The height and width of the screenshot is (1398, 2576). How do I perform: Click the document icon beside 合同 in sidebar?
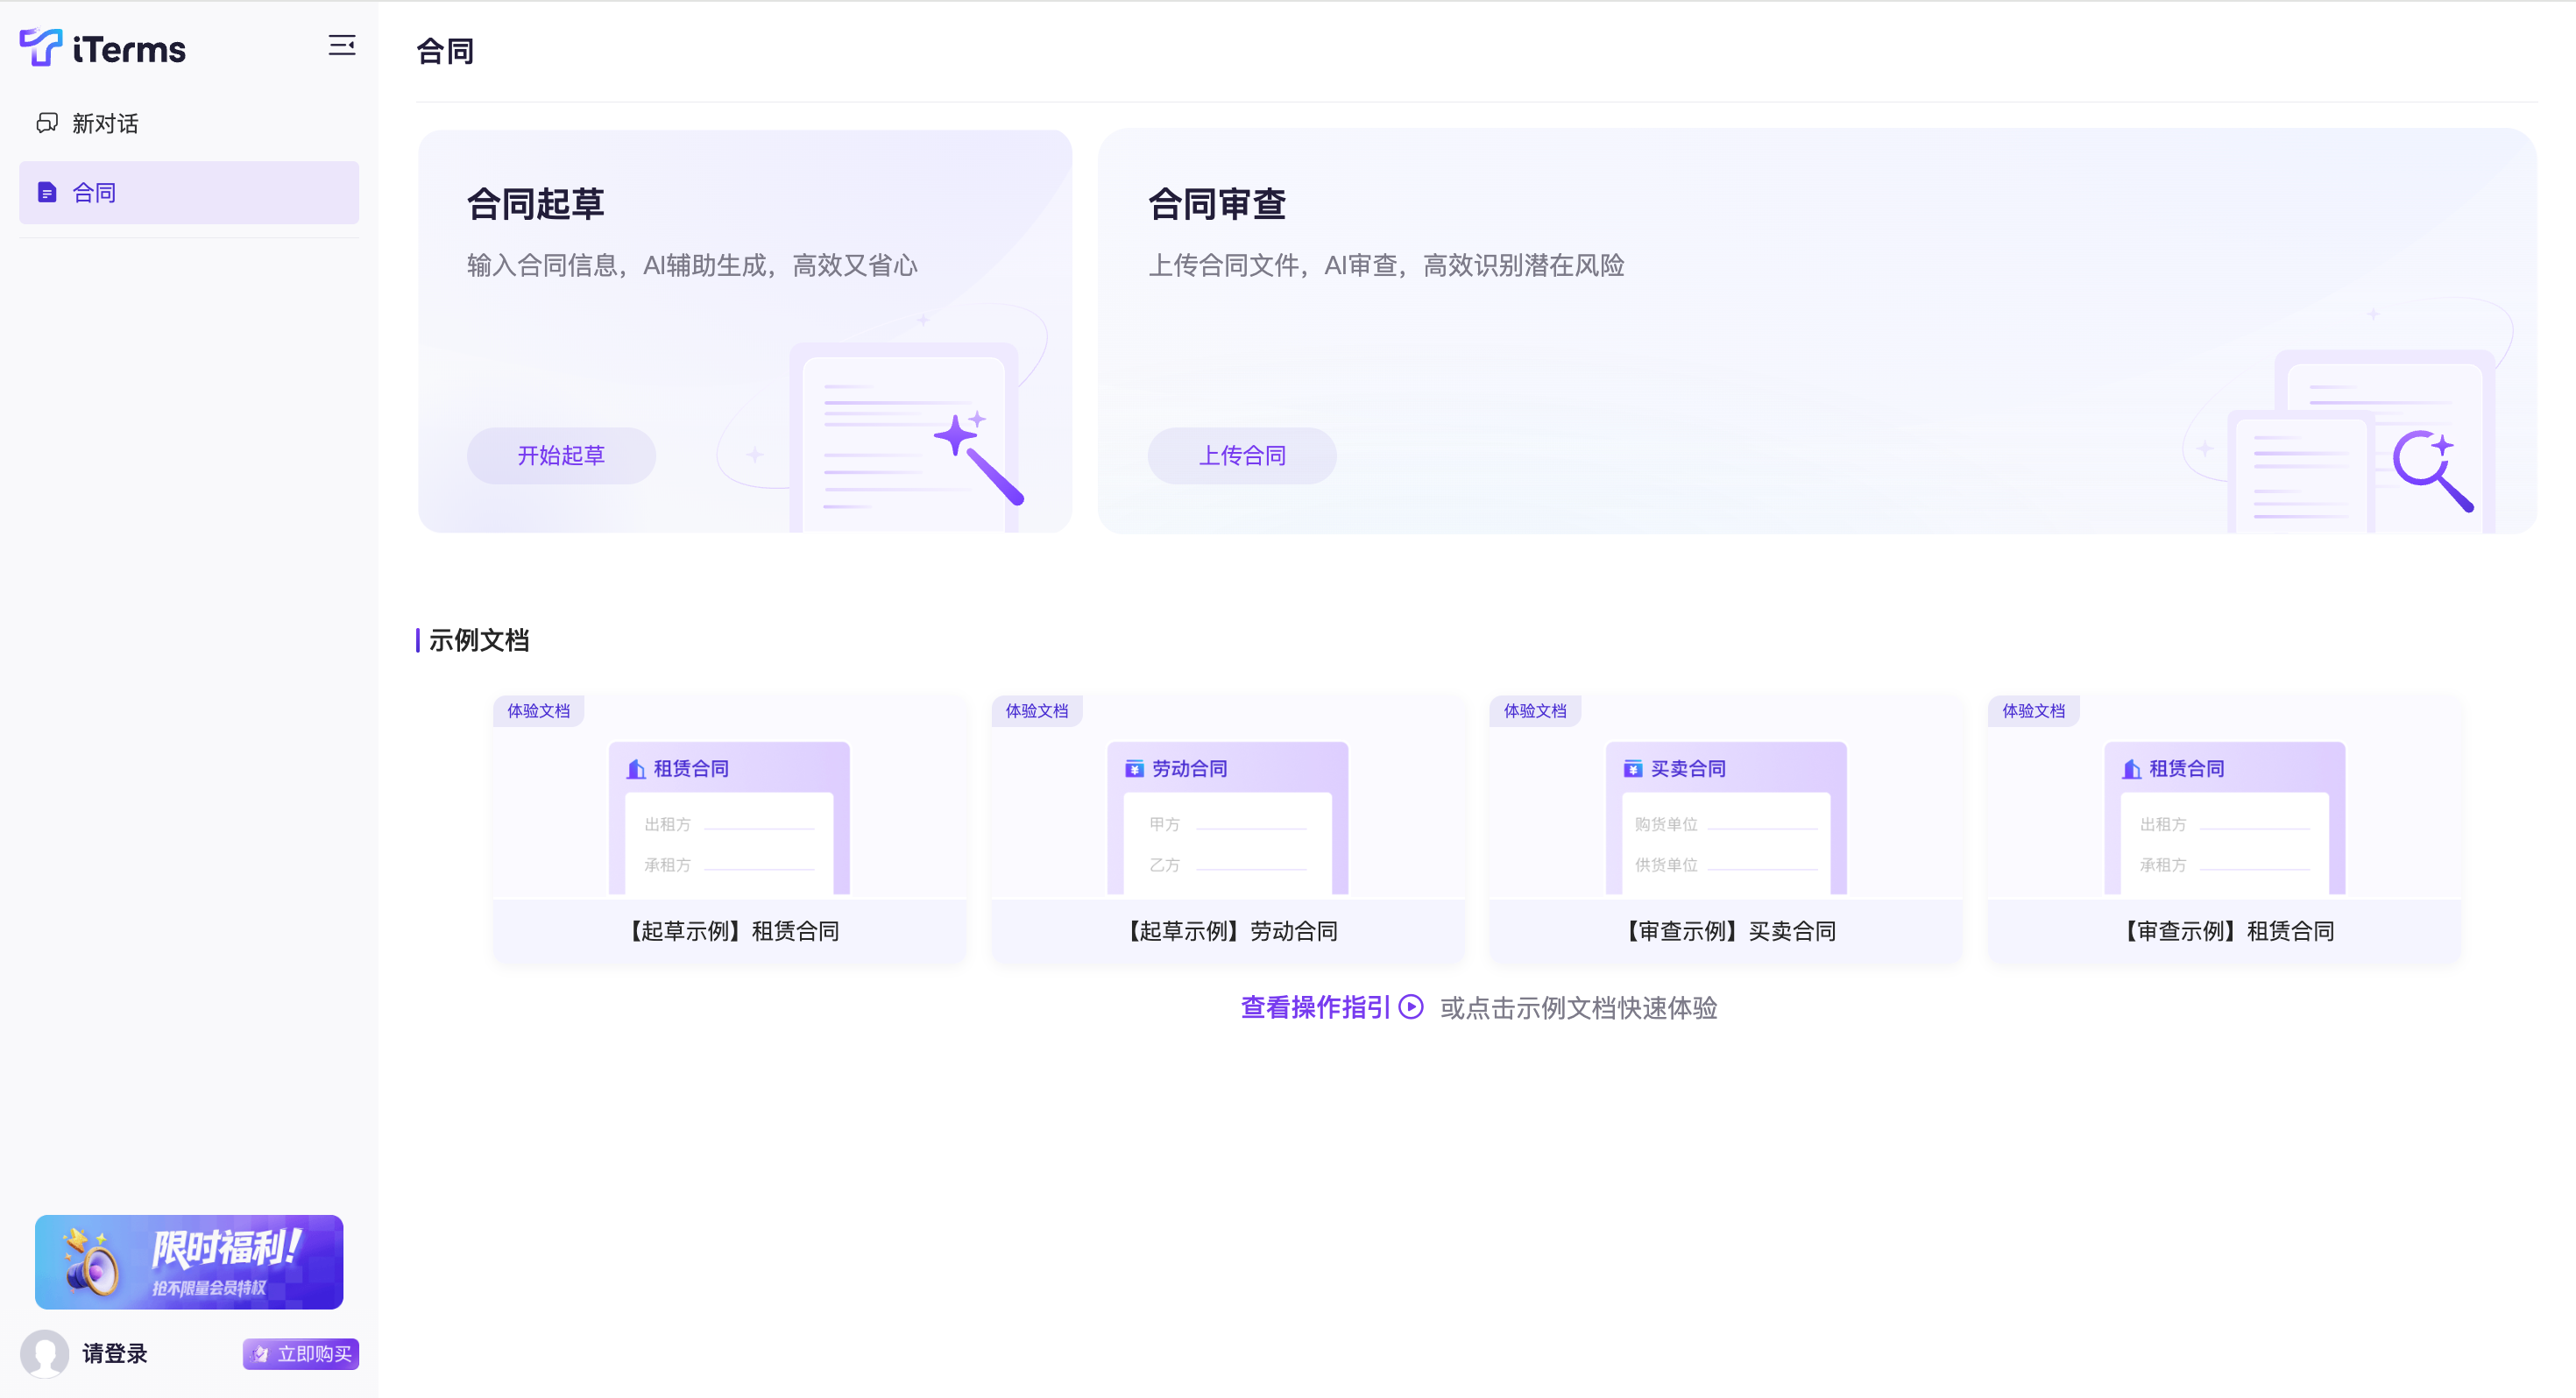tap(47, 192)
